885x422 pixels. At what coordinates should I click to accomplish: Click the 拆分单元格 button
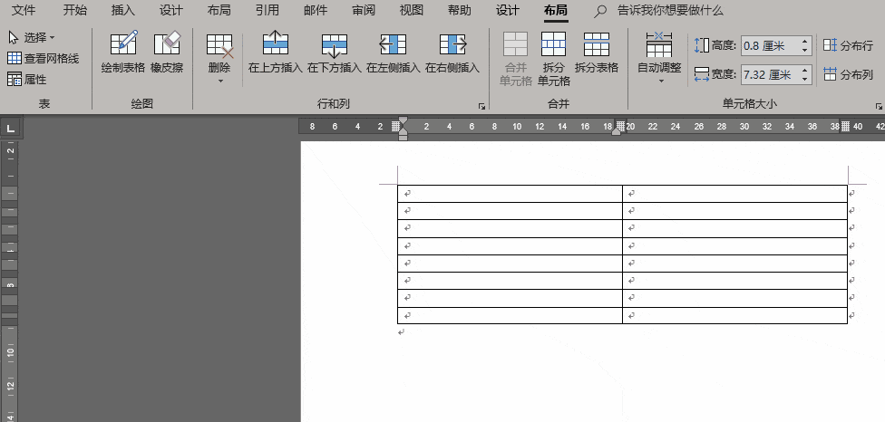pyautogui.click(x=554, y=58)
